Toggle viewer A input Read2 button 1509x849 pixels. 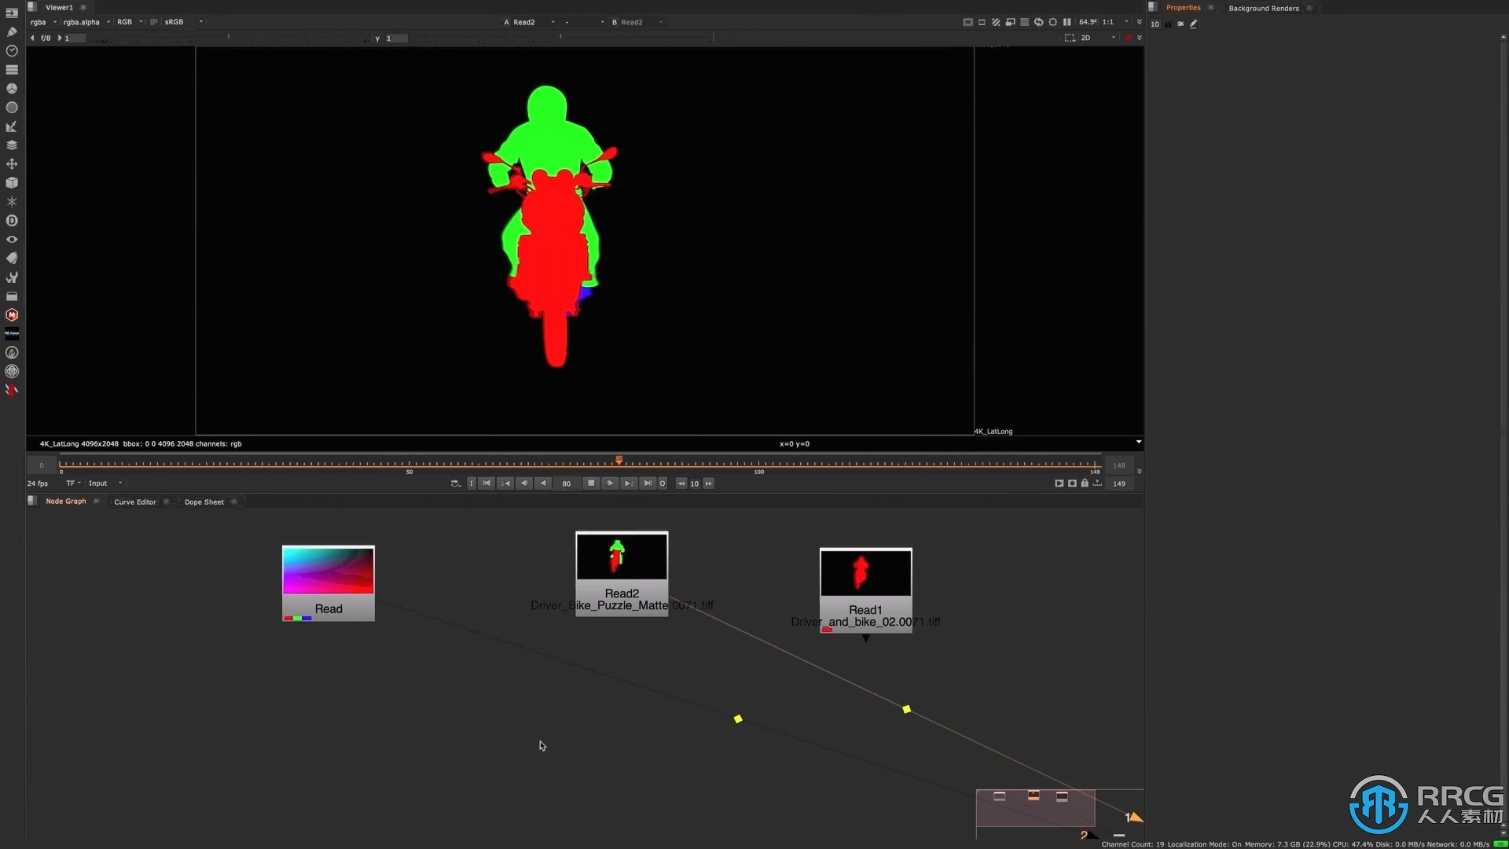tap(505, 22)
